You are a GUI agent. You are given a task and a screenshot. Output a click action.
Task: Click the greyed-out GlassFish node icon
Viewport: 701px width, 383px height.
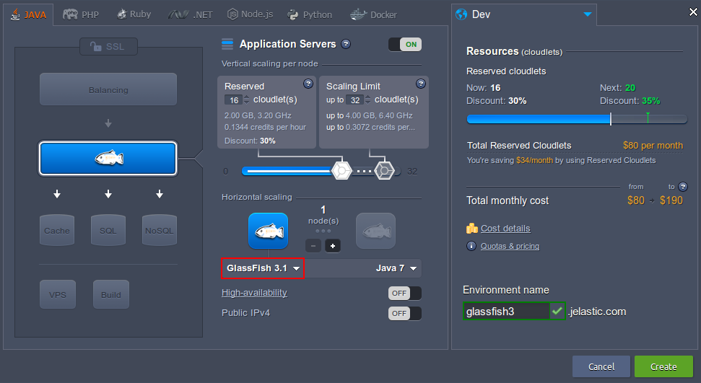[x=375, y=231]
